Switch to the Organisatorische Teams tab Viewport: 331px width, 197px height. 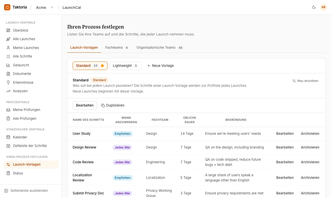(160, 47)
